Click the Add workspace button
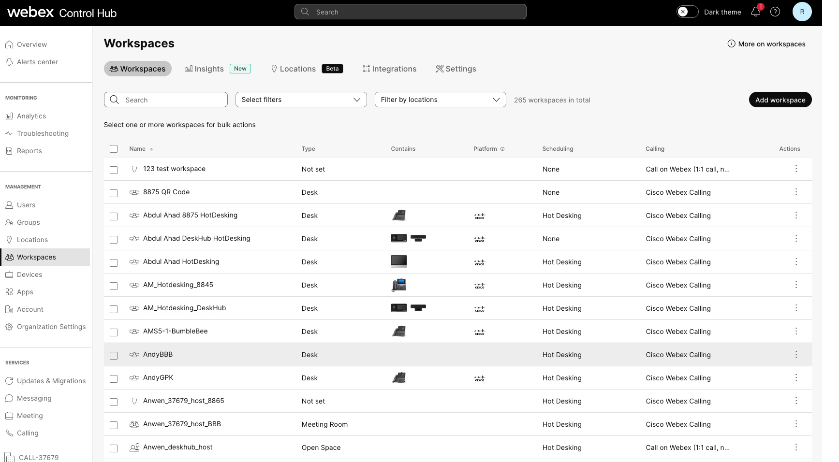 [x=780, y=100]
